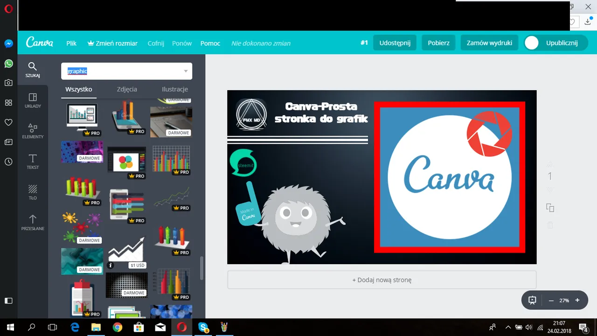
Task: Switch to the Ilustracje tab
Action: click(175, 89)
